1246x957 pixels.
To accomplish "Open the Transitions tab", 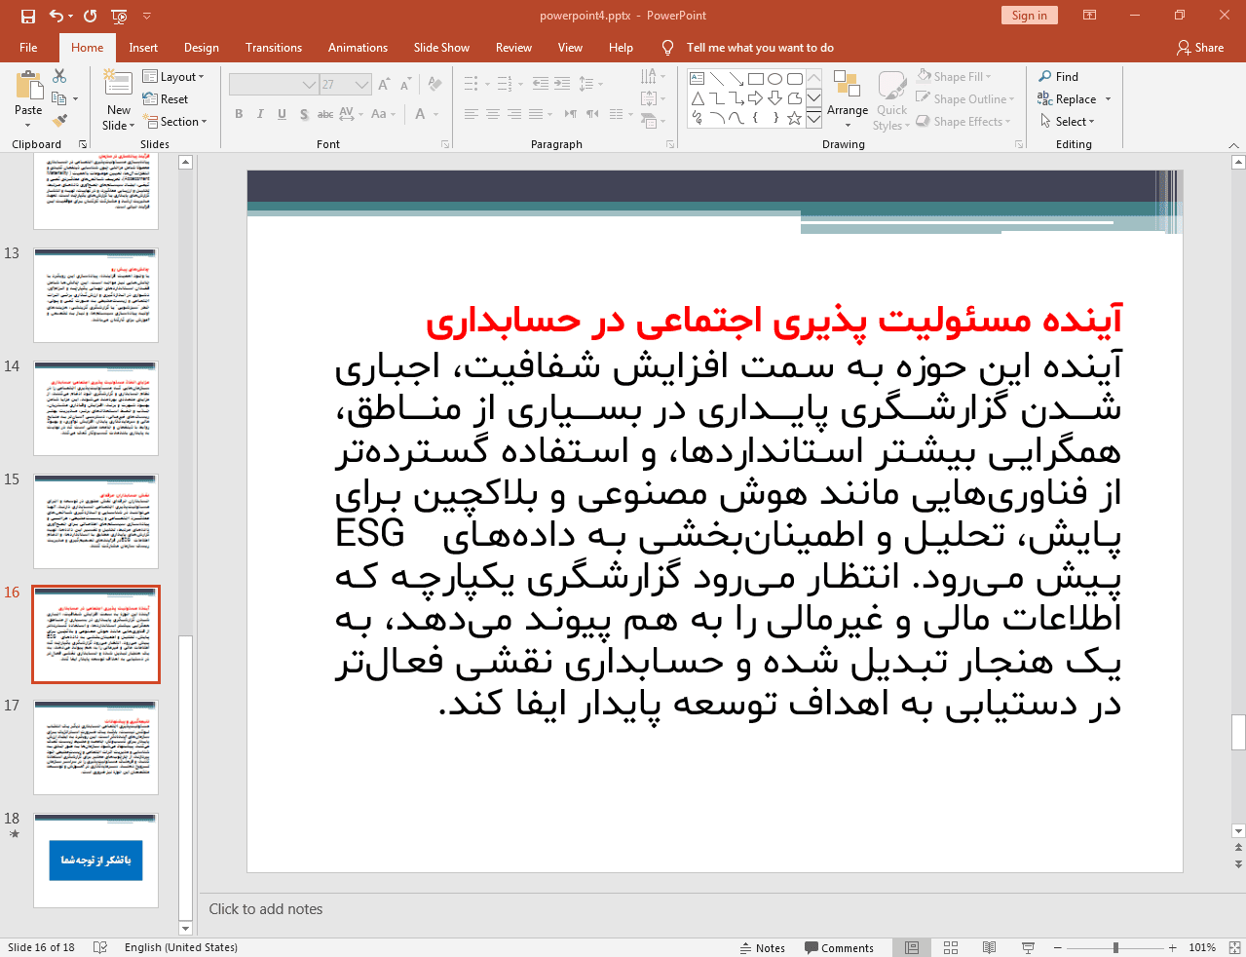I will 274,48.
